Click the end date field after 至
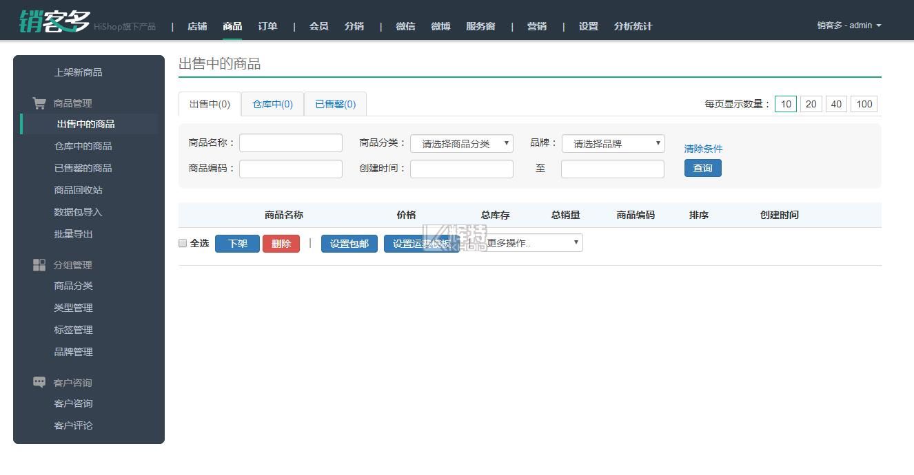The width and height of the screenshot is (914, 475). click(613, 169)
